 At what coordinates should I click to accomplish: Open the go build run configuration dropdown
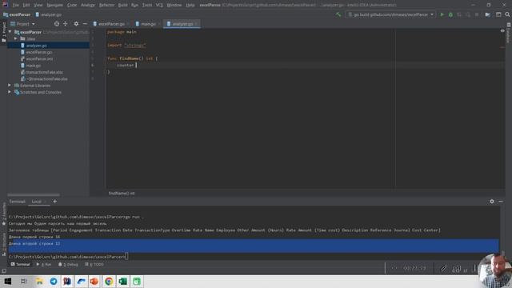[390, 14]
